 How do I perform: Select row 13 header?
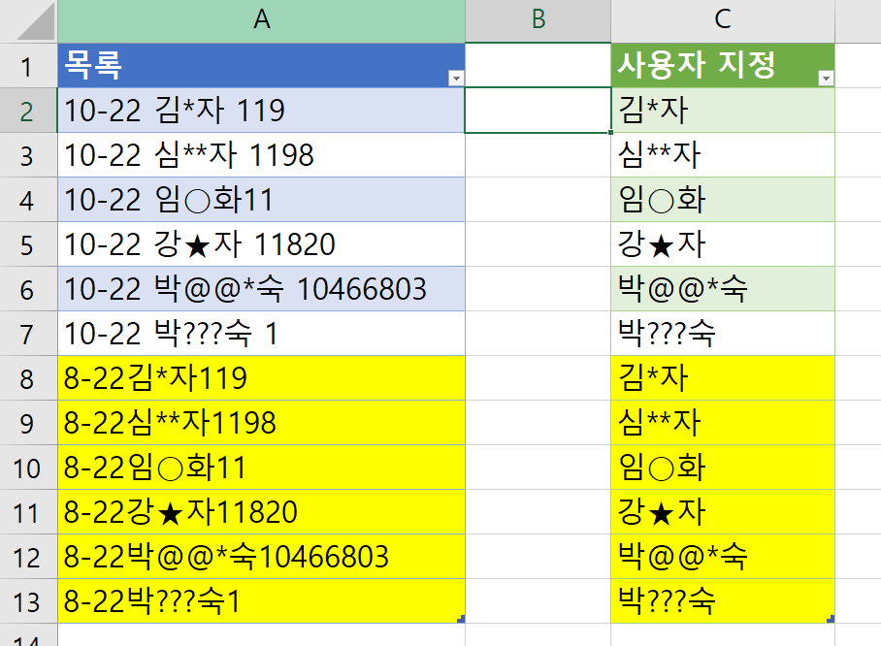click(27, 602)
